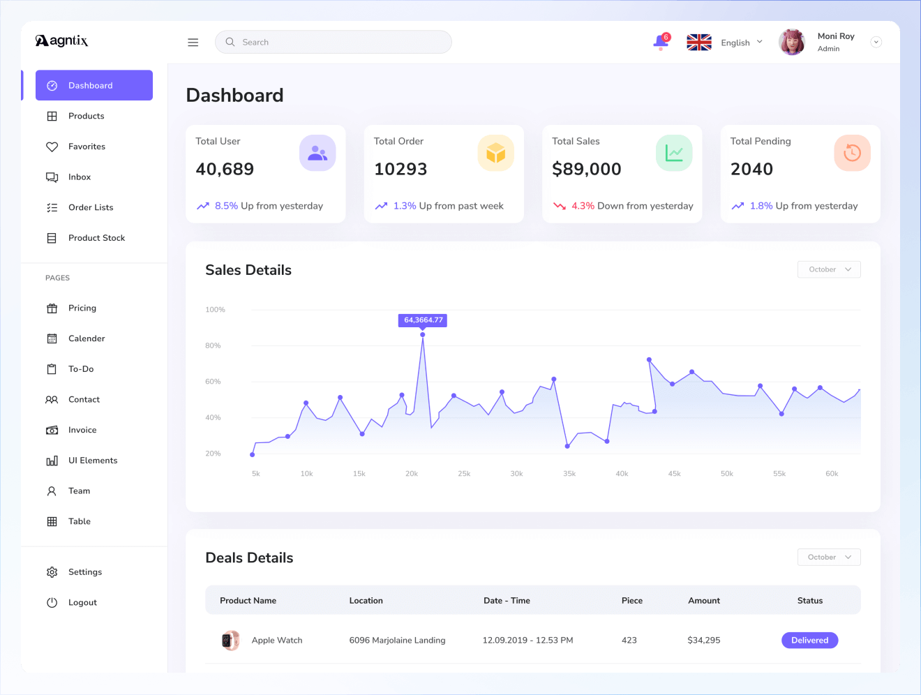Click the Total Sales chart icon
921x695 pixels.
pyautogui.click(x=674, y=153)
